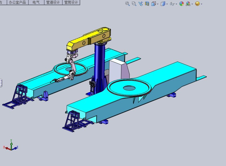Click the Zoom to Fit magnifier icon
226x166 pixels.
tap(128, 4)
